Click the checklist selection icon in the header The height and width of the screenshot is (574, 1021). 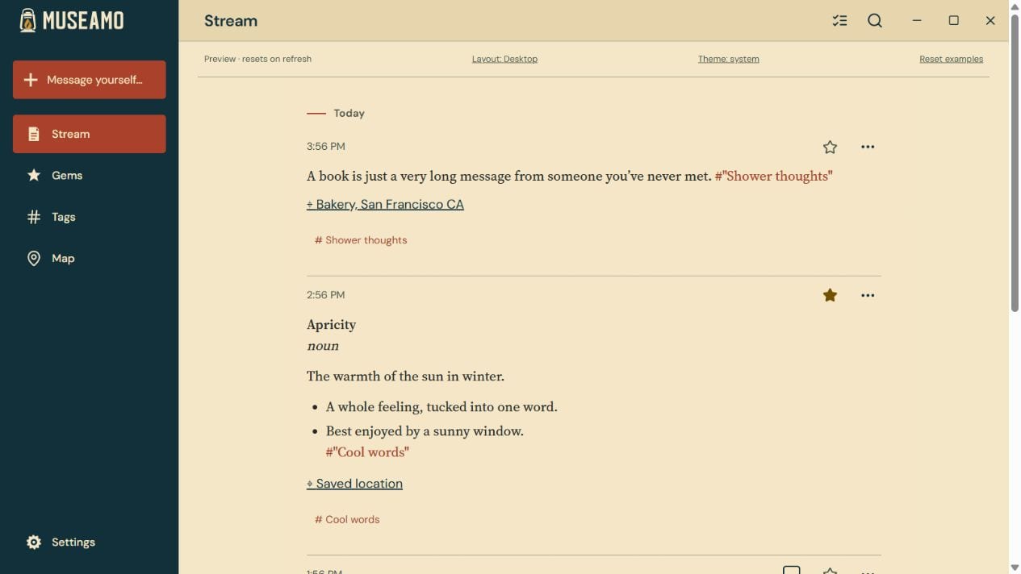(x=839, y=21)
